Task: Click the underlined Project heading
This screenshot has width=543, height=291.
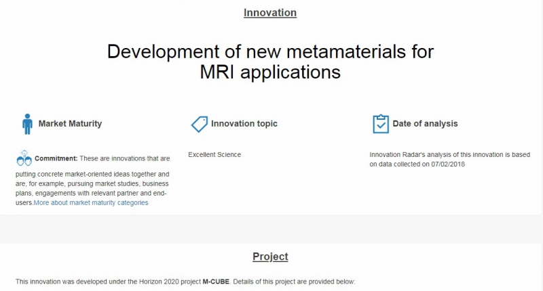Action: point(270,256)
